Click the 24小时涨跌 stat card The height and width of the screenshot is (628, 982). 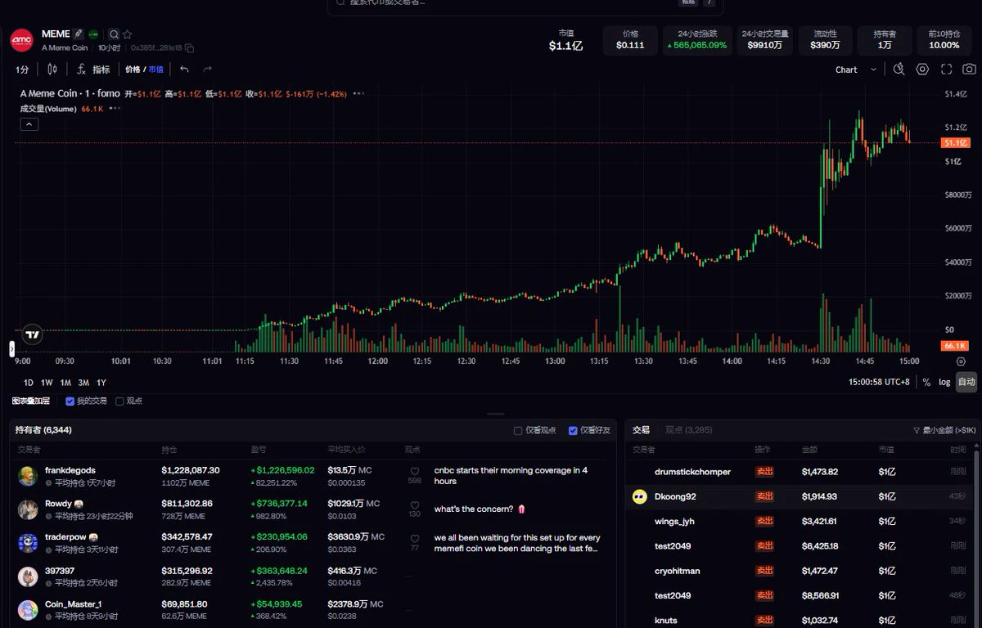697,40
